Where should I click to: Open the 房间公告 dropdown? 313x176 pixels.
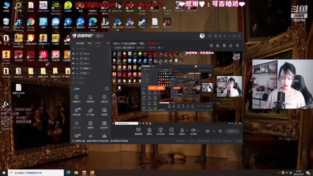141,48
